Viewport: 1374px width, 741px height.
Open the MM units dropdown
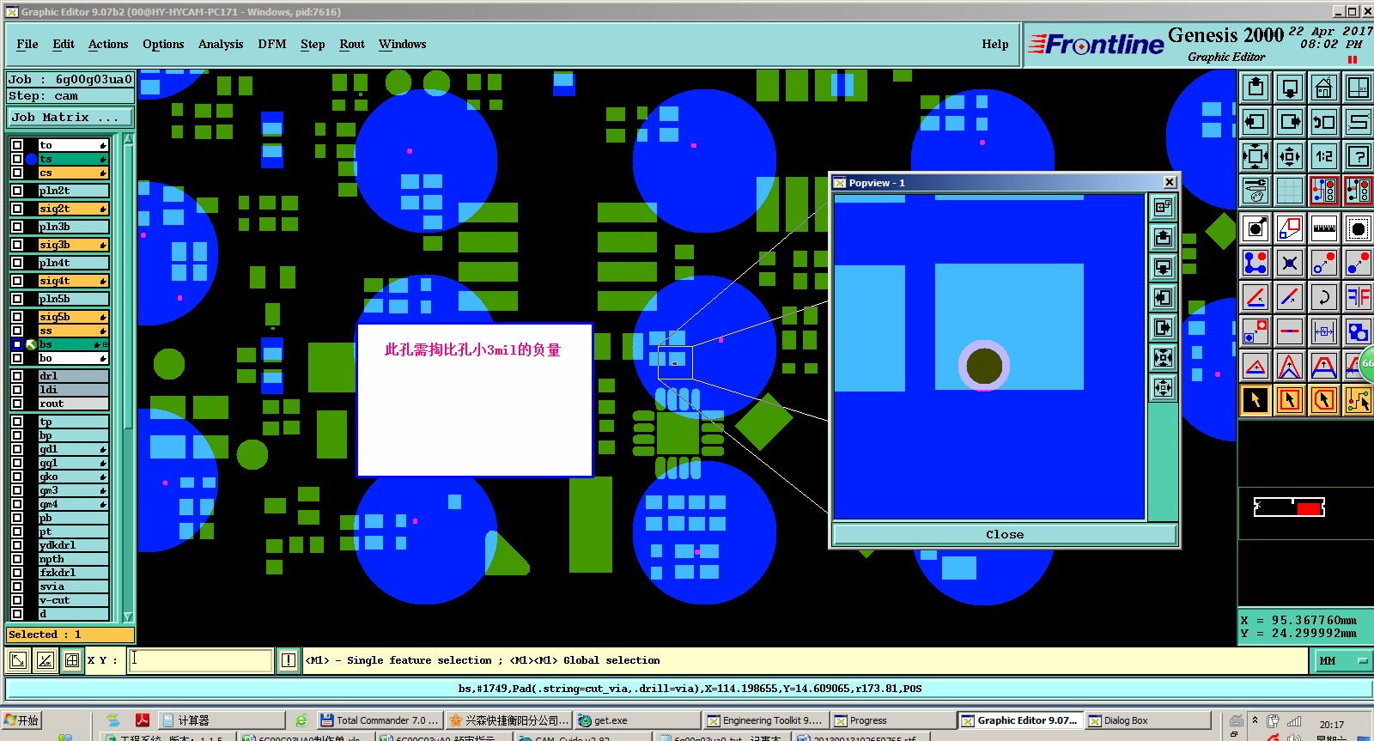[x=1342, y=660]
